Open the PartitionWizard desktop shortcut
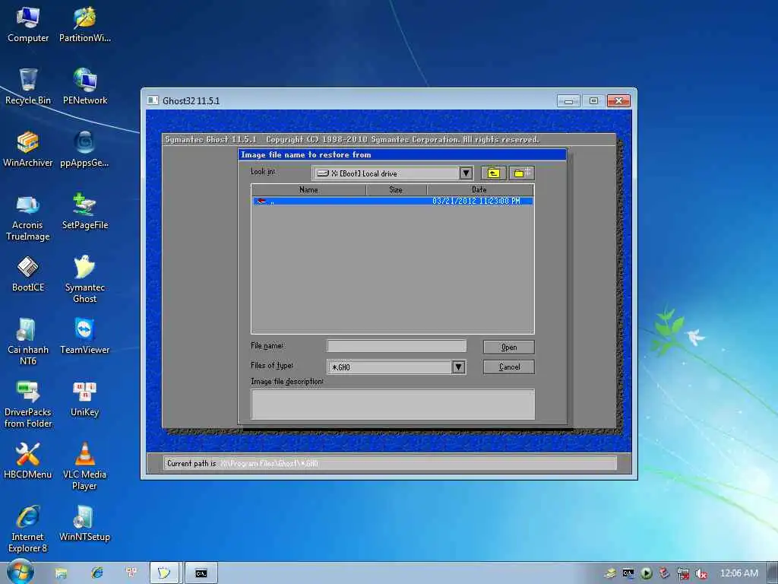Screen dimensions: 778x584 85,25
